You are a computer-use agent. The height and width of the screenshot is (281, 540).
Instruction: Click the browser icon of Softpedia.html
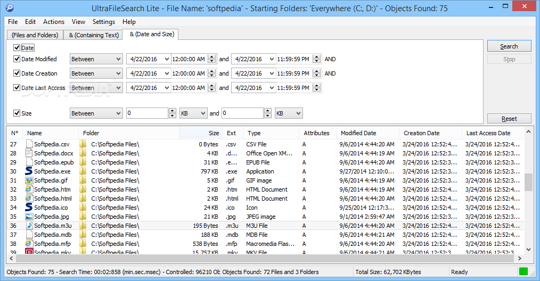pos(29,199)
